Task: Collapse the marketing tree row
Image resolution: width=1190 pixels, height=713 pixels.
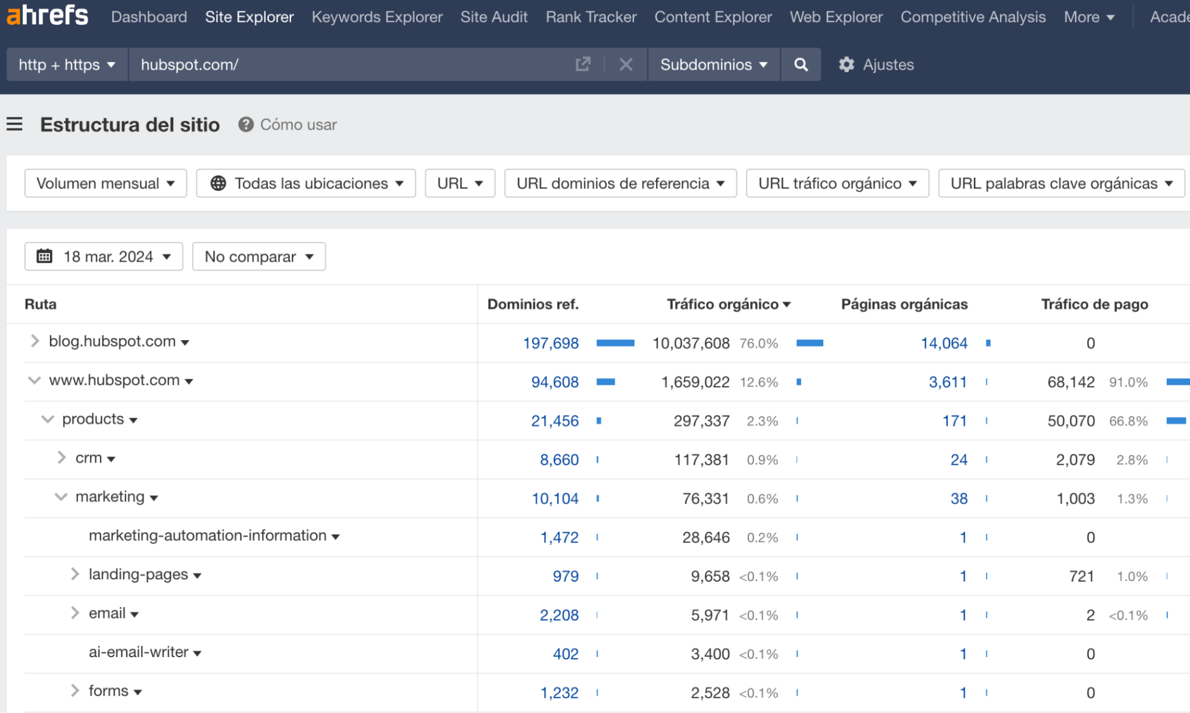Action: pyautogui.click(x=60, y=497)
